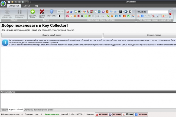Image resolution: width=176 pixels, height=117 pixels.
Task: Click Удалить фразы red cross button
Action: 42,14
